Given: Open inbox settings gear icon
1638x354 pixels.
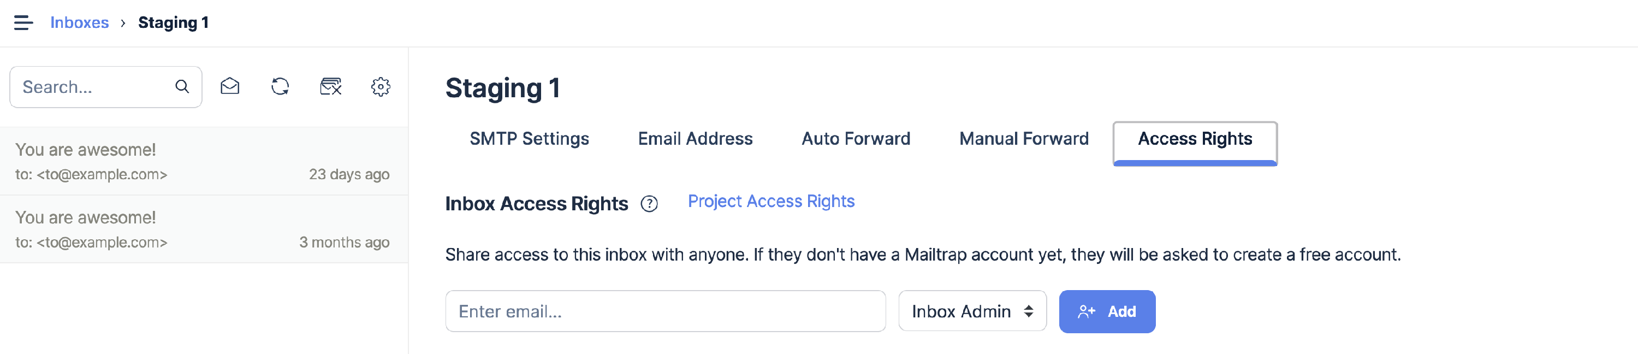Looking at the screenshot, I should 380,87.
